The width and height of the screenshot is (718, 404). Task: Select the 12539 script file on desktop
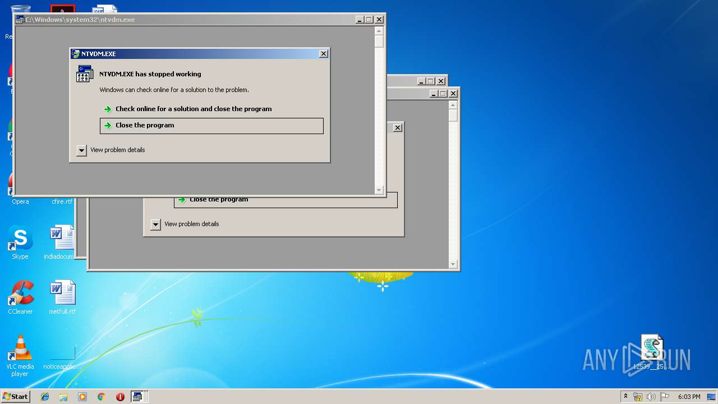tap(652, 352)
